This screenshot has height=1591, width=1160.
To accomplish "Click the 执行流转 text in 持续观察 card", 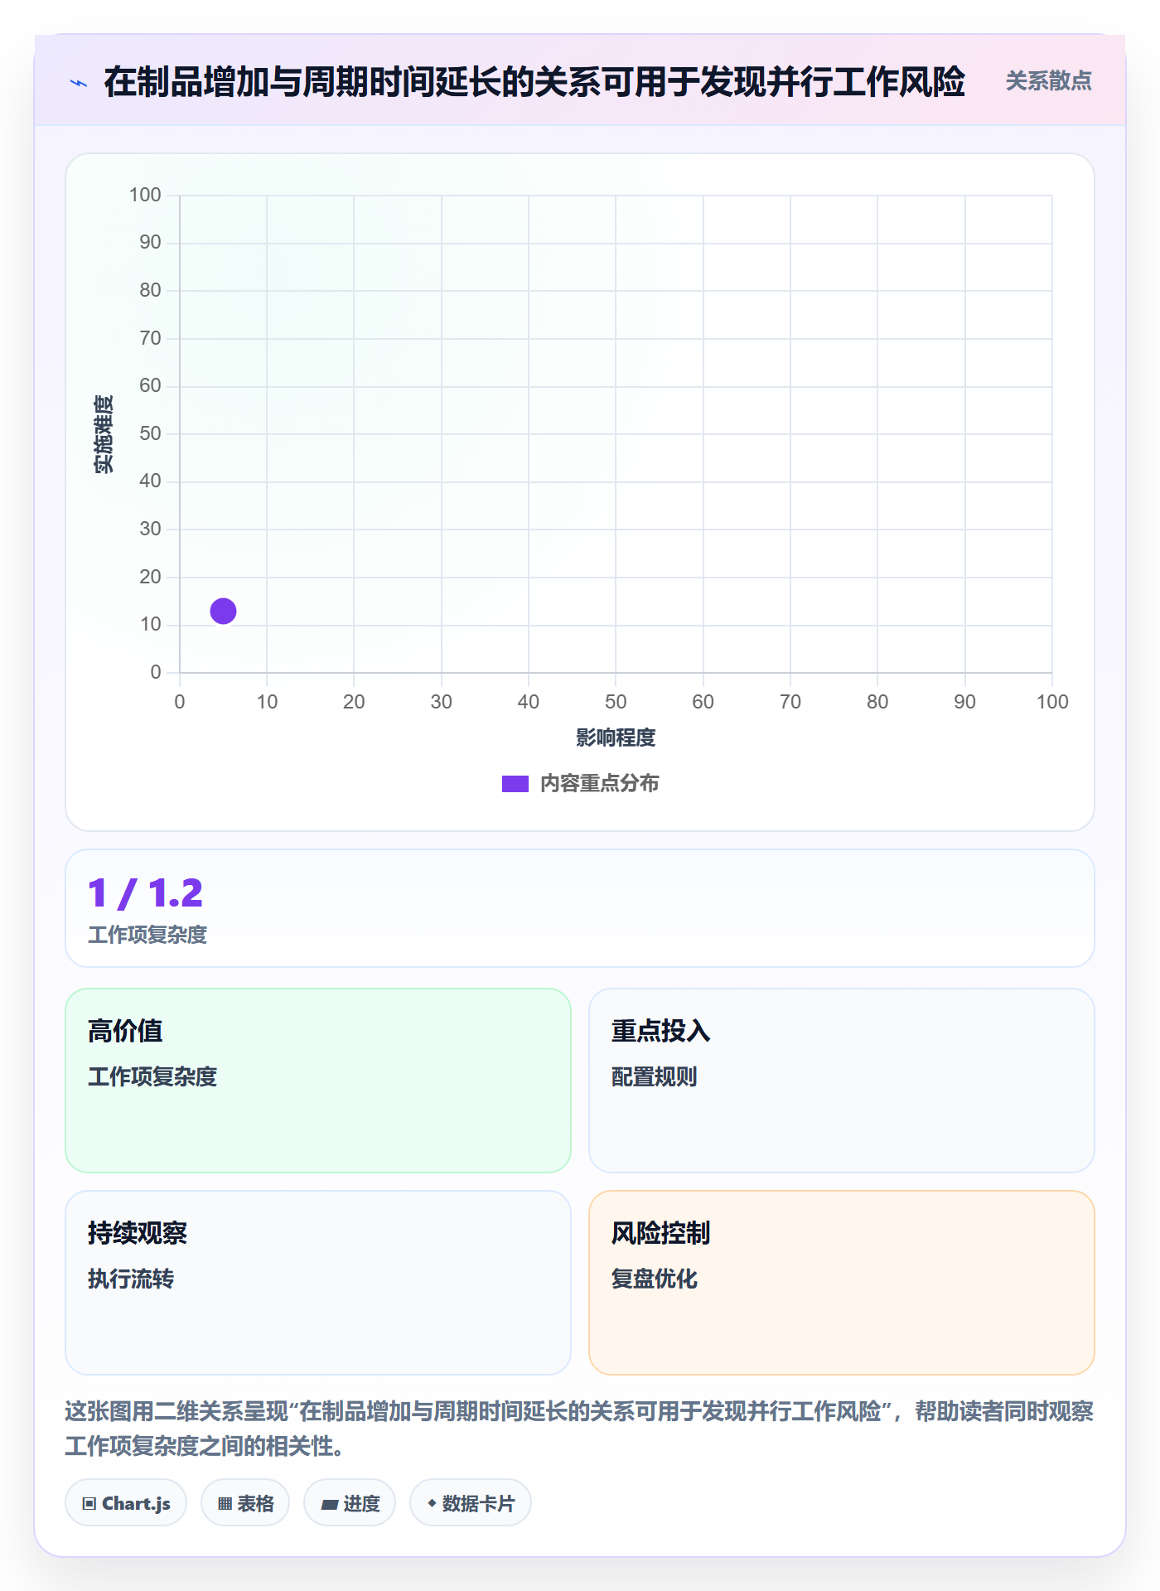I will pyautogui.click(x=131, y=1279).
